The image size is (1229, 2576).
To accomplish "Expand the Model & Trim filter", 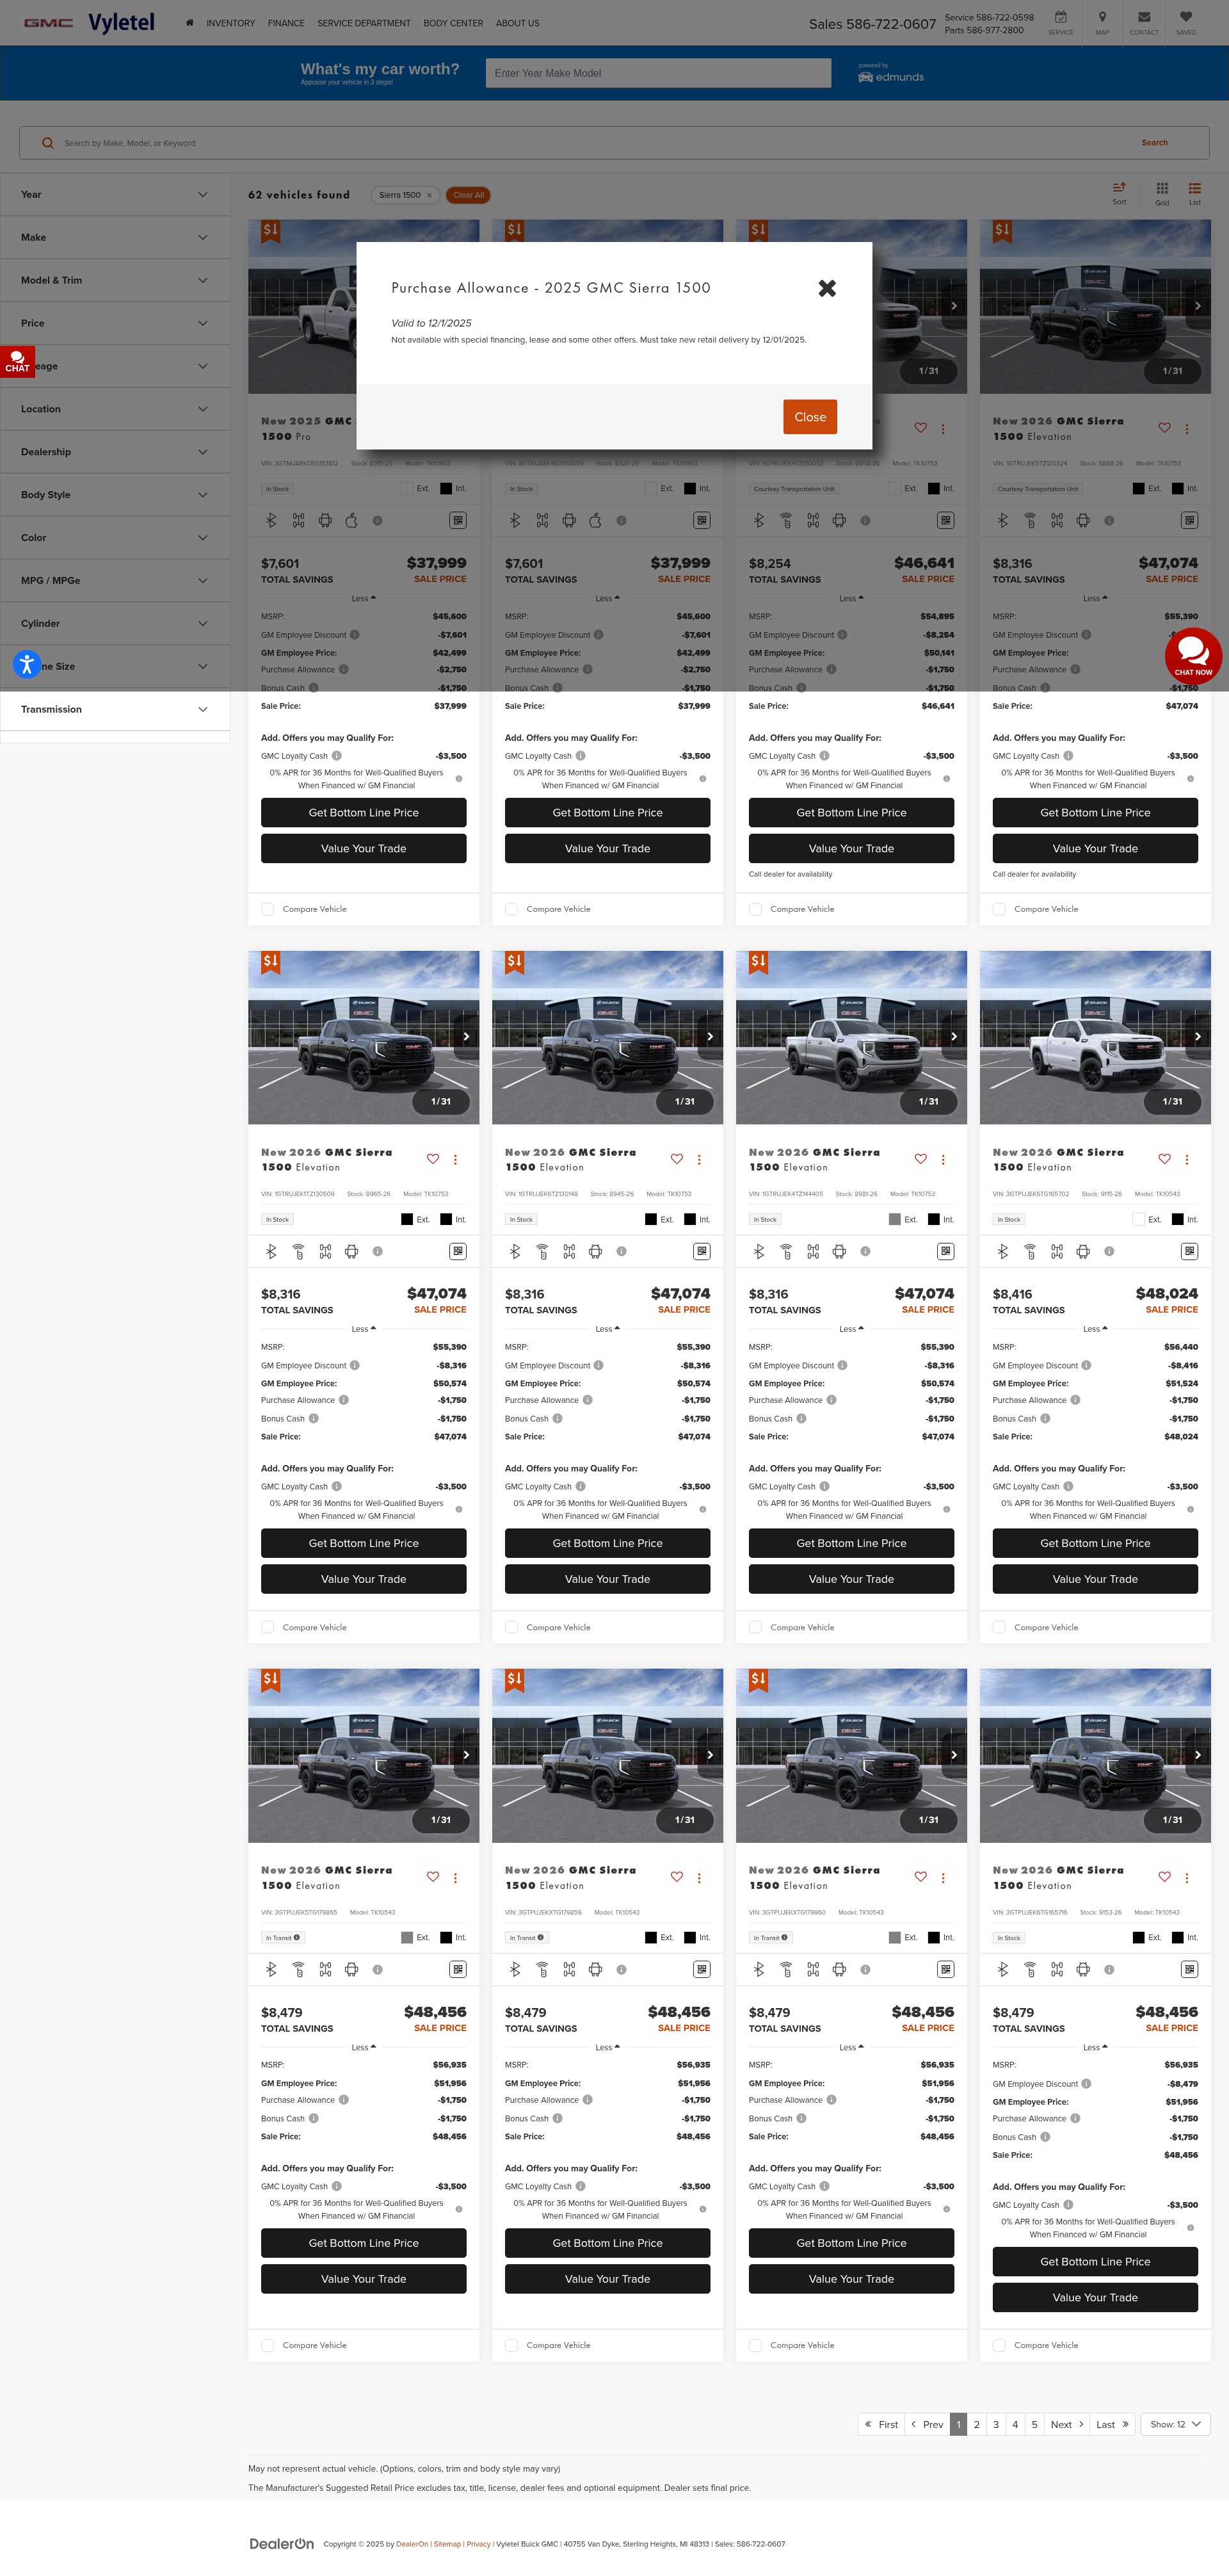I will [115, 281].
